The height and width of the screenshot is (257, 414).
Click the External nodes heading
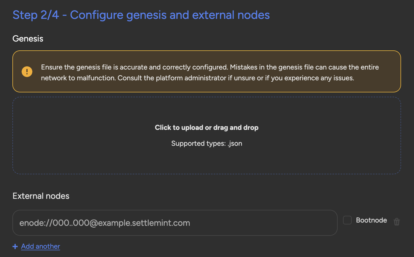[x=41, y=196]
